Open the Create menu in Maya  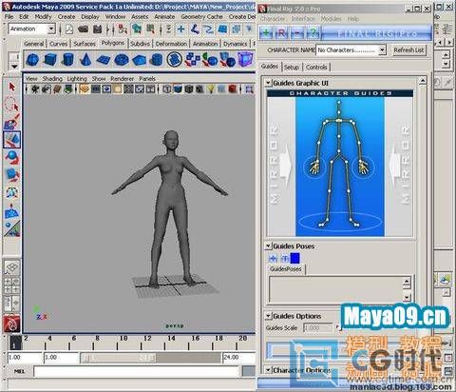[66, 16]
